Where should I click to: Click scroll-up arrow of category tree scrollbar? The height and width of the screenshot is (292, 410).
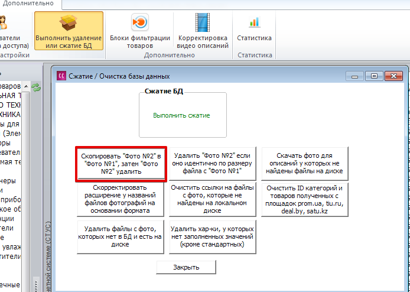(x=26, y=87)
